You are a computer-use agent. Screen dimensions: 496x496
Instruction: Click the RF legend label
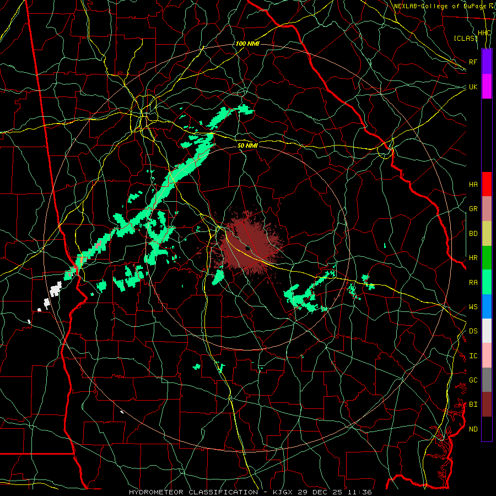(x=473, y=62)
